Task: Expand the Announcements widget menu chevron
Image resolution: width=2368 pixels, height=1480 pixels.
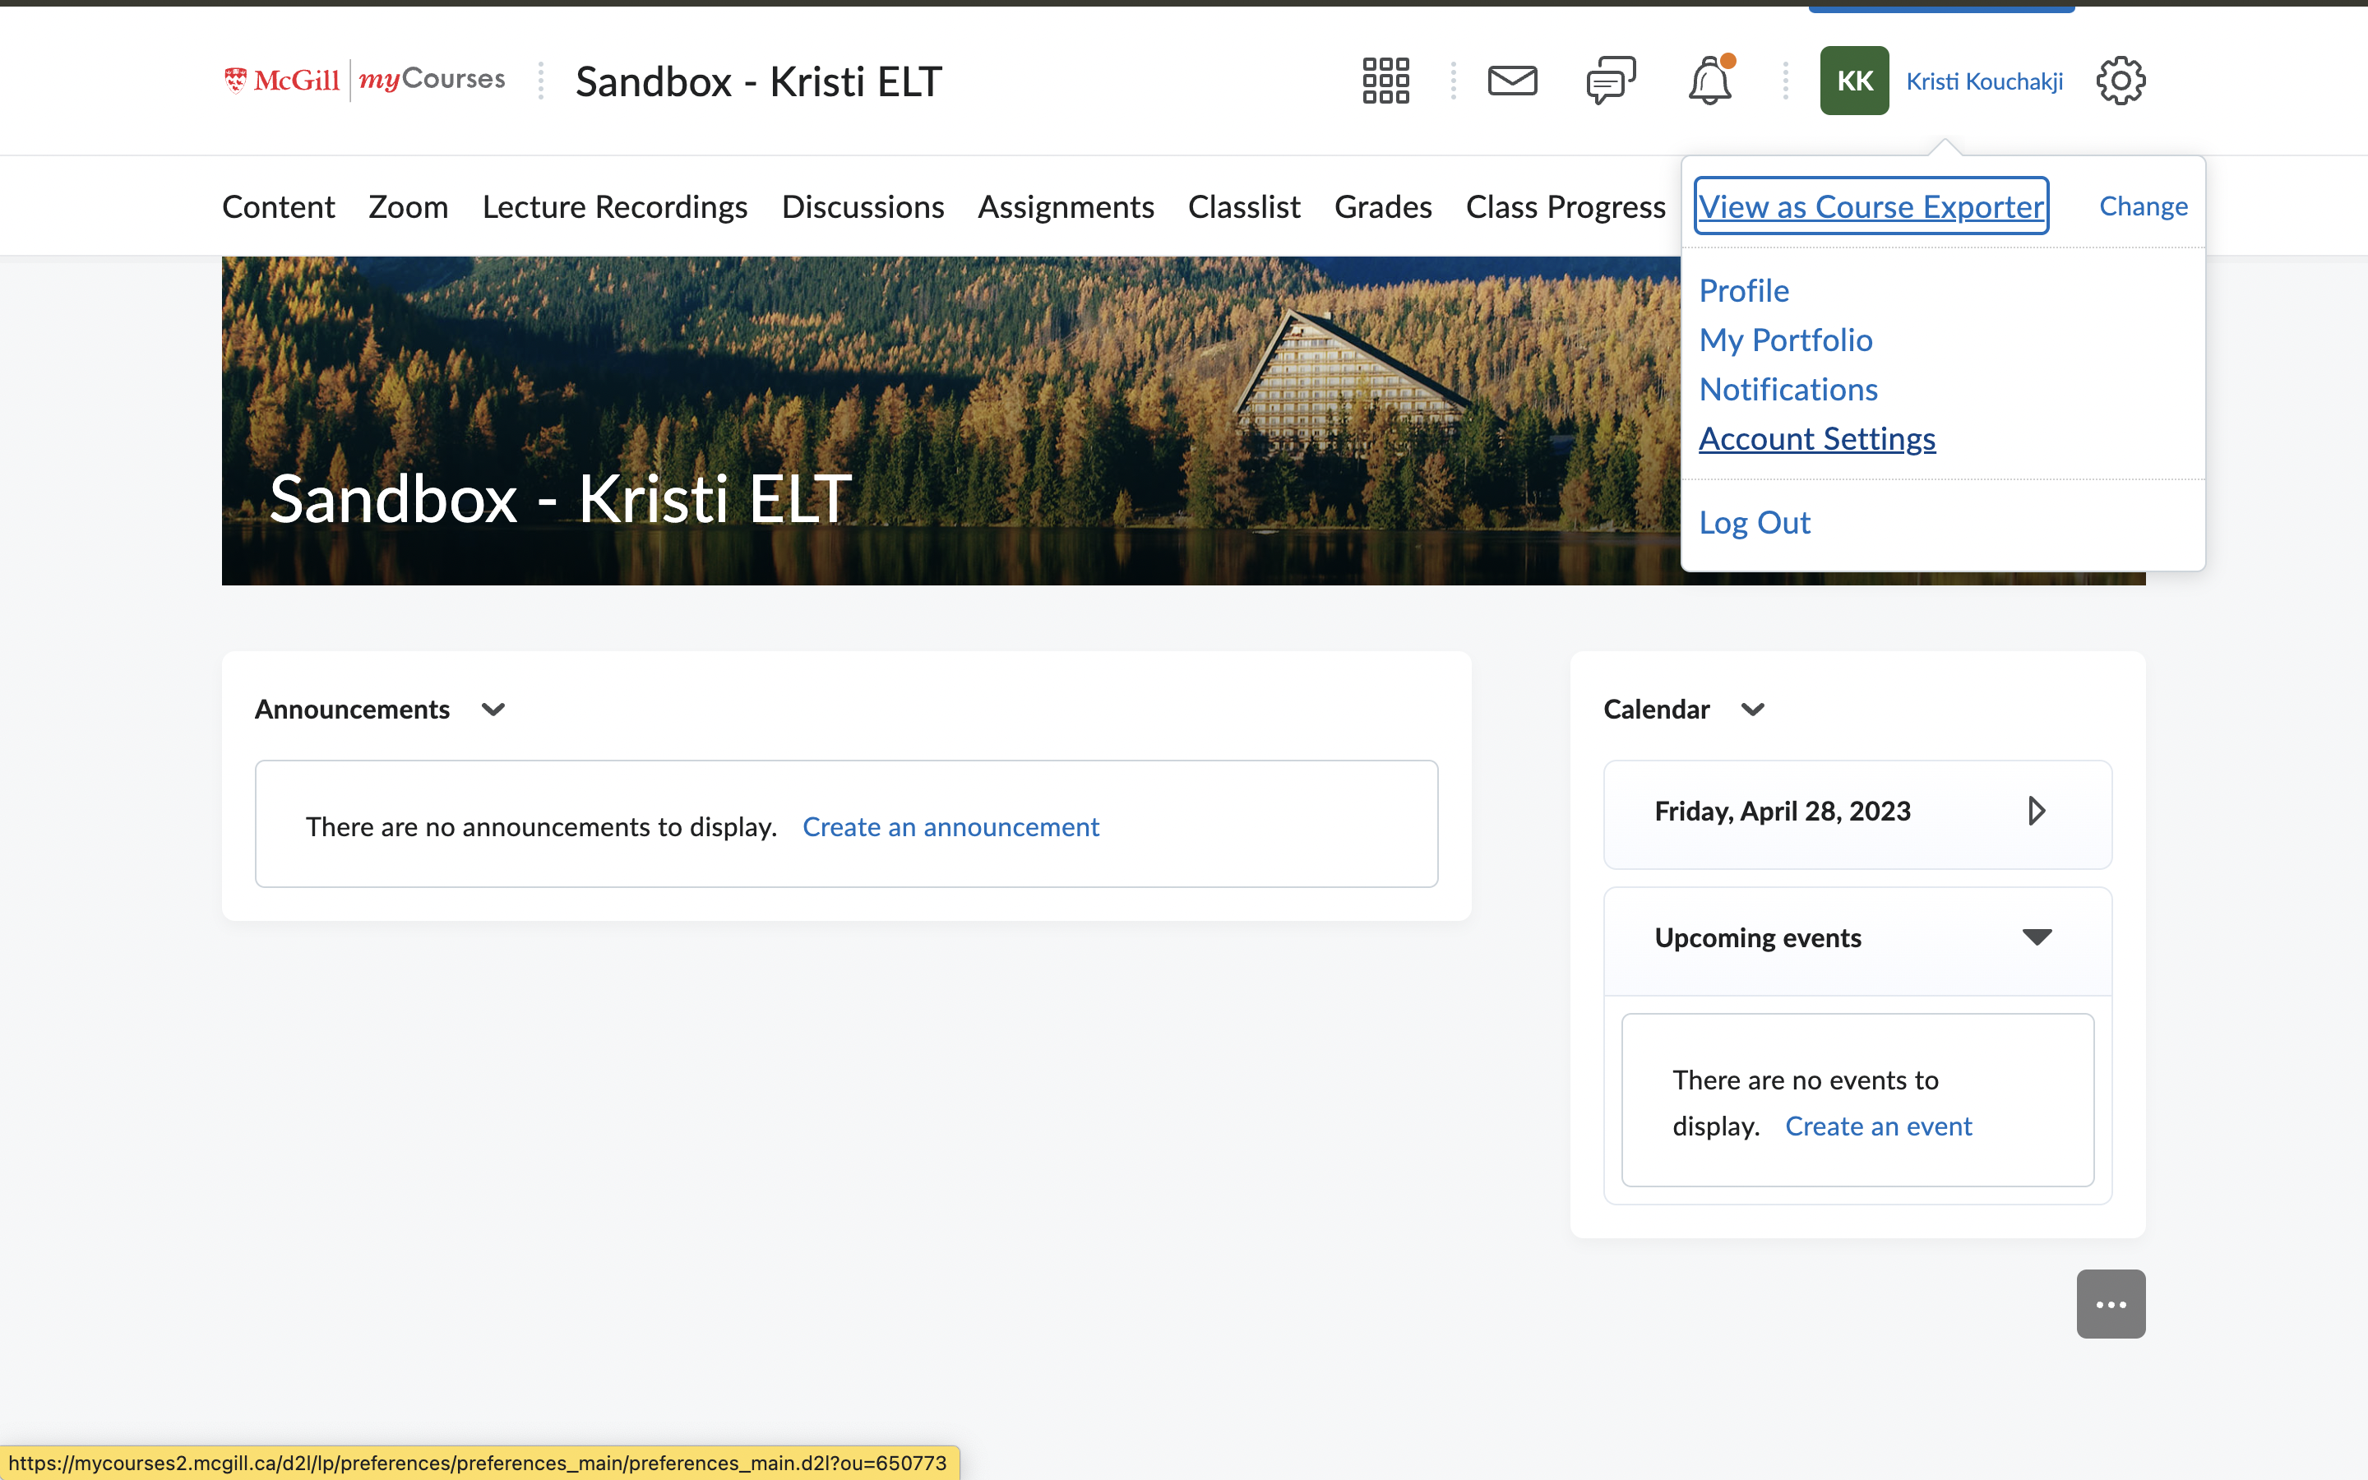Action: 493,710
